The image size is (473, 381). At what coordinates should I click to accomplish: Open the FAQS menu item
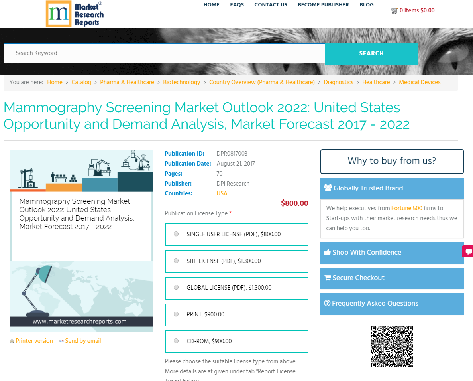tap(237, 5)
